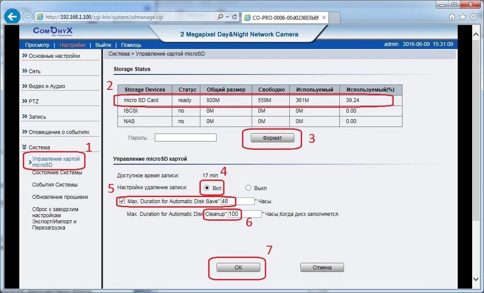
Task: Click the Storage Devices column header
Action: (145, 90)
